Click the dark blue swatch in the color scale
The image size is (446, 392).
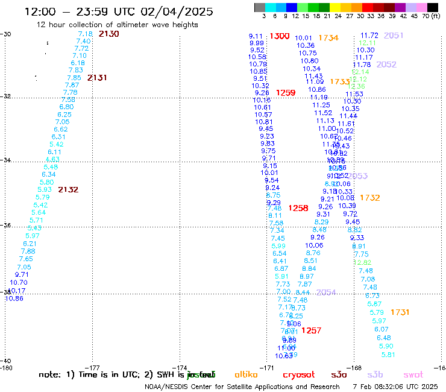point(292,7)
